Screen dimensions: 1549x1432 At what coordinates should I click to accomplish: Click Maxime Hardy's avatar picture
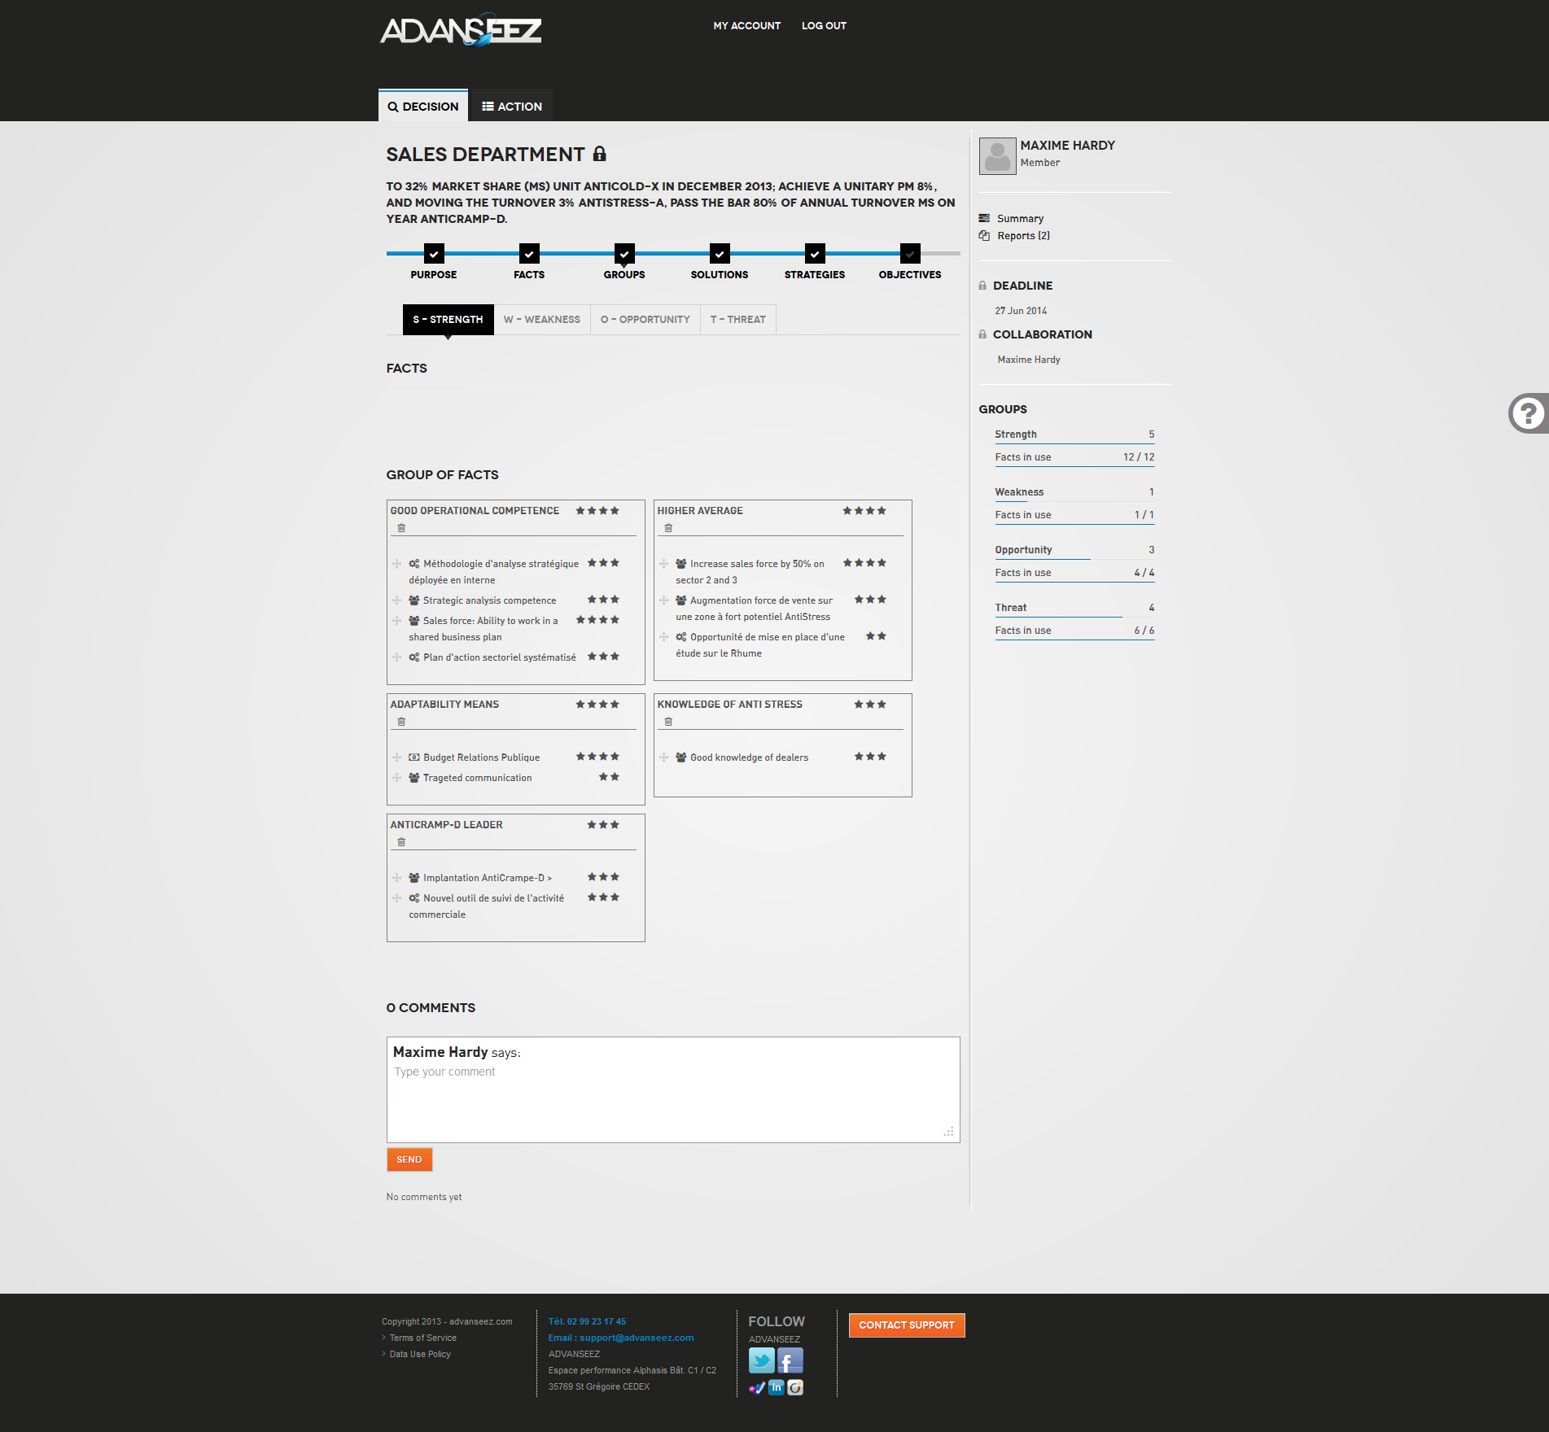tap(997, 155)
